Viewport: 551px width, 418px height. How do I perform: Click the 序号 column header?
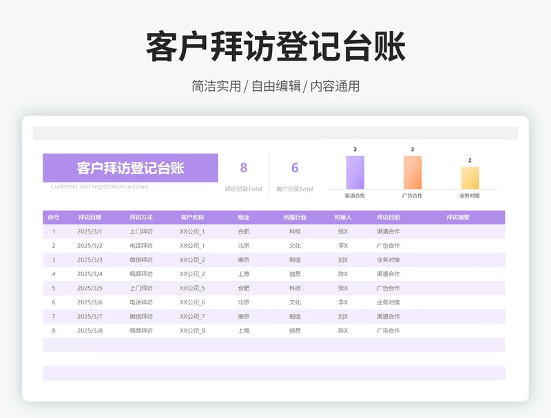pyautogui.click(x=54, y=218)
